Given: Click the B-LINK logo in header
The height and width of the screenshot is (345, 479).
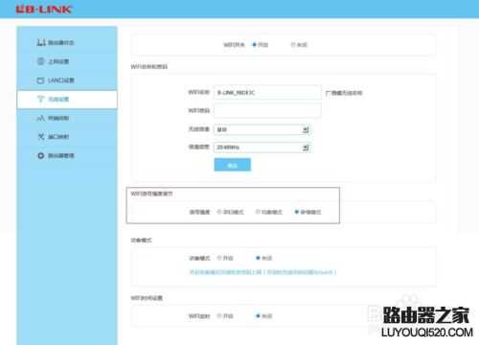Looking at the screenshot, I should click(x=44, y=9).
